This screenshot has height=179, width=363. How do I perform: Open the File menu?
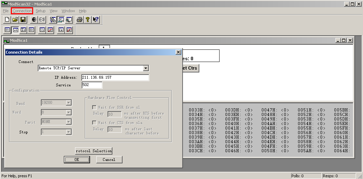(x=6, y=11)
